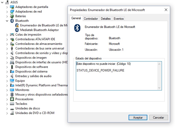Expand the Equipo category
This screenshot has height=134, width=176.
pyautogui.click(x=7, y=81)
